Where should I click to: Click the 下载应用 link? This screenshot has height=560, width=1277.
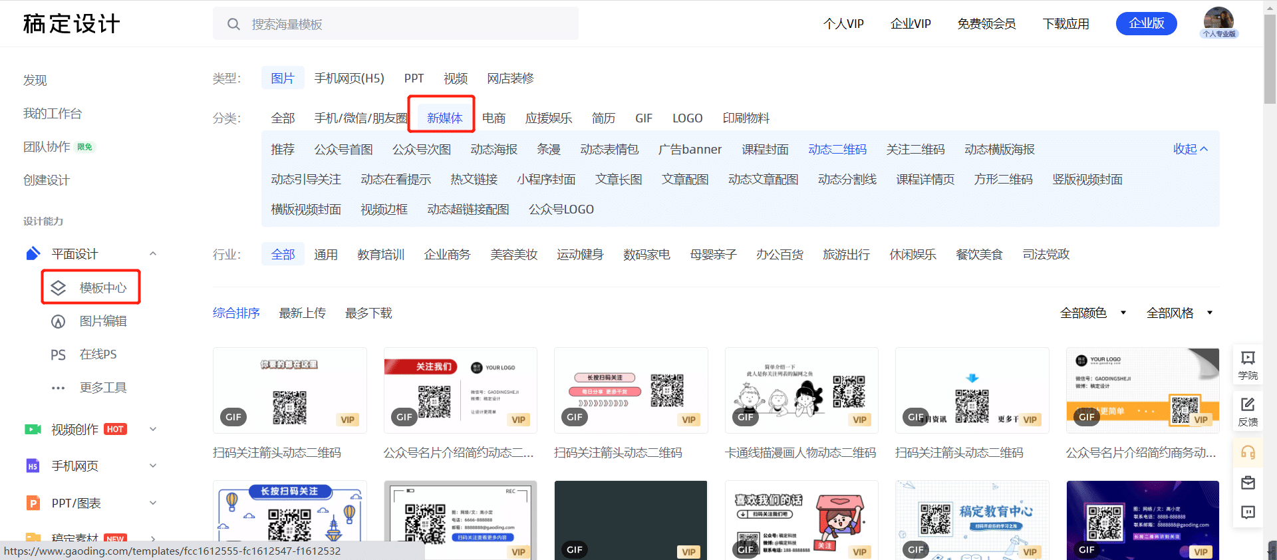pos(1065,24)
